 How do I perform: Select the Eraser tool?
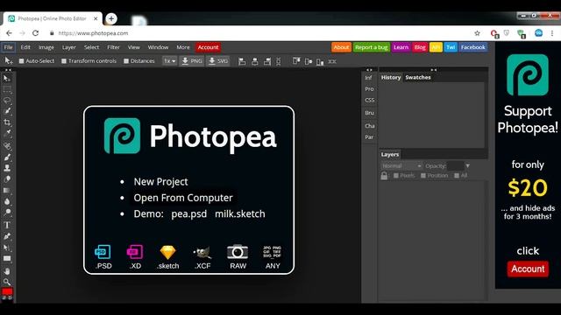(7, 178)
